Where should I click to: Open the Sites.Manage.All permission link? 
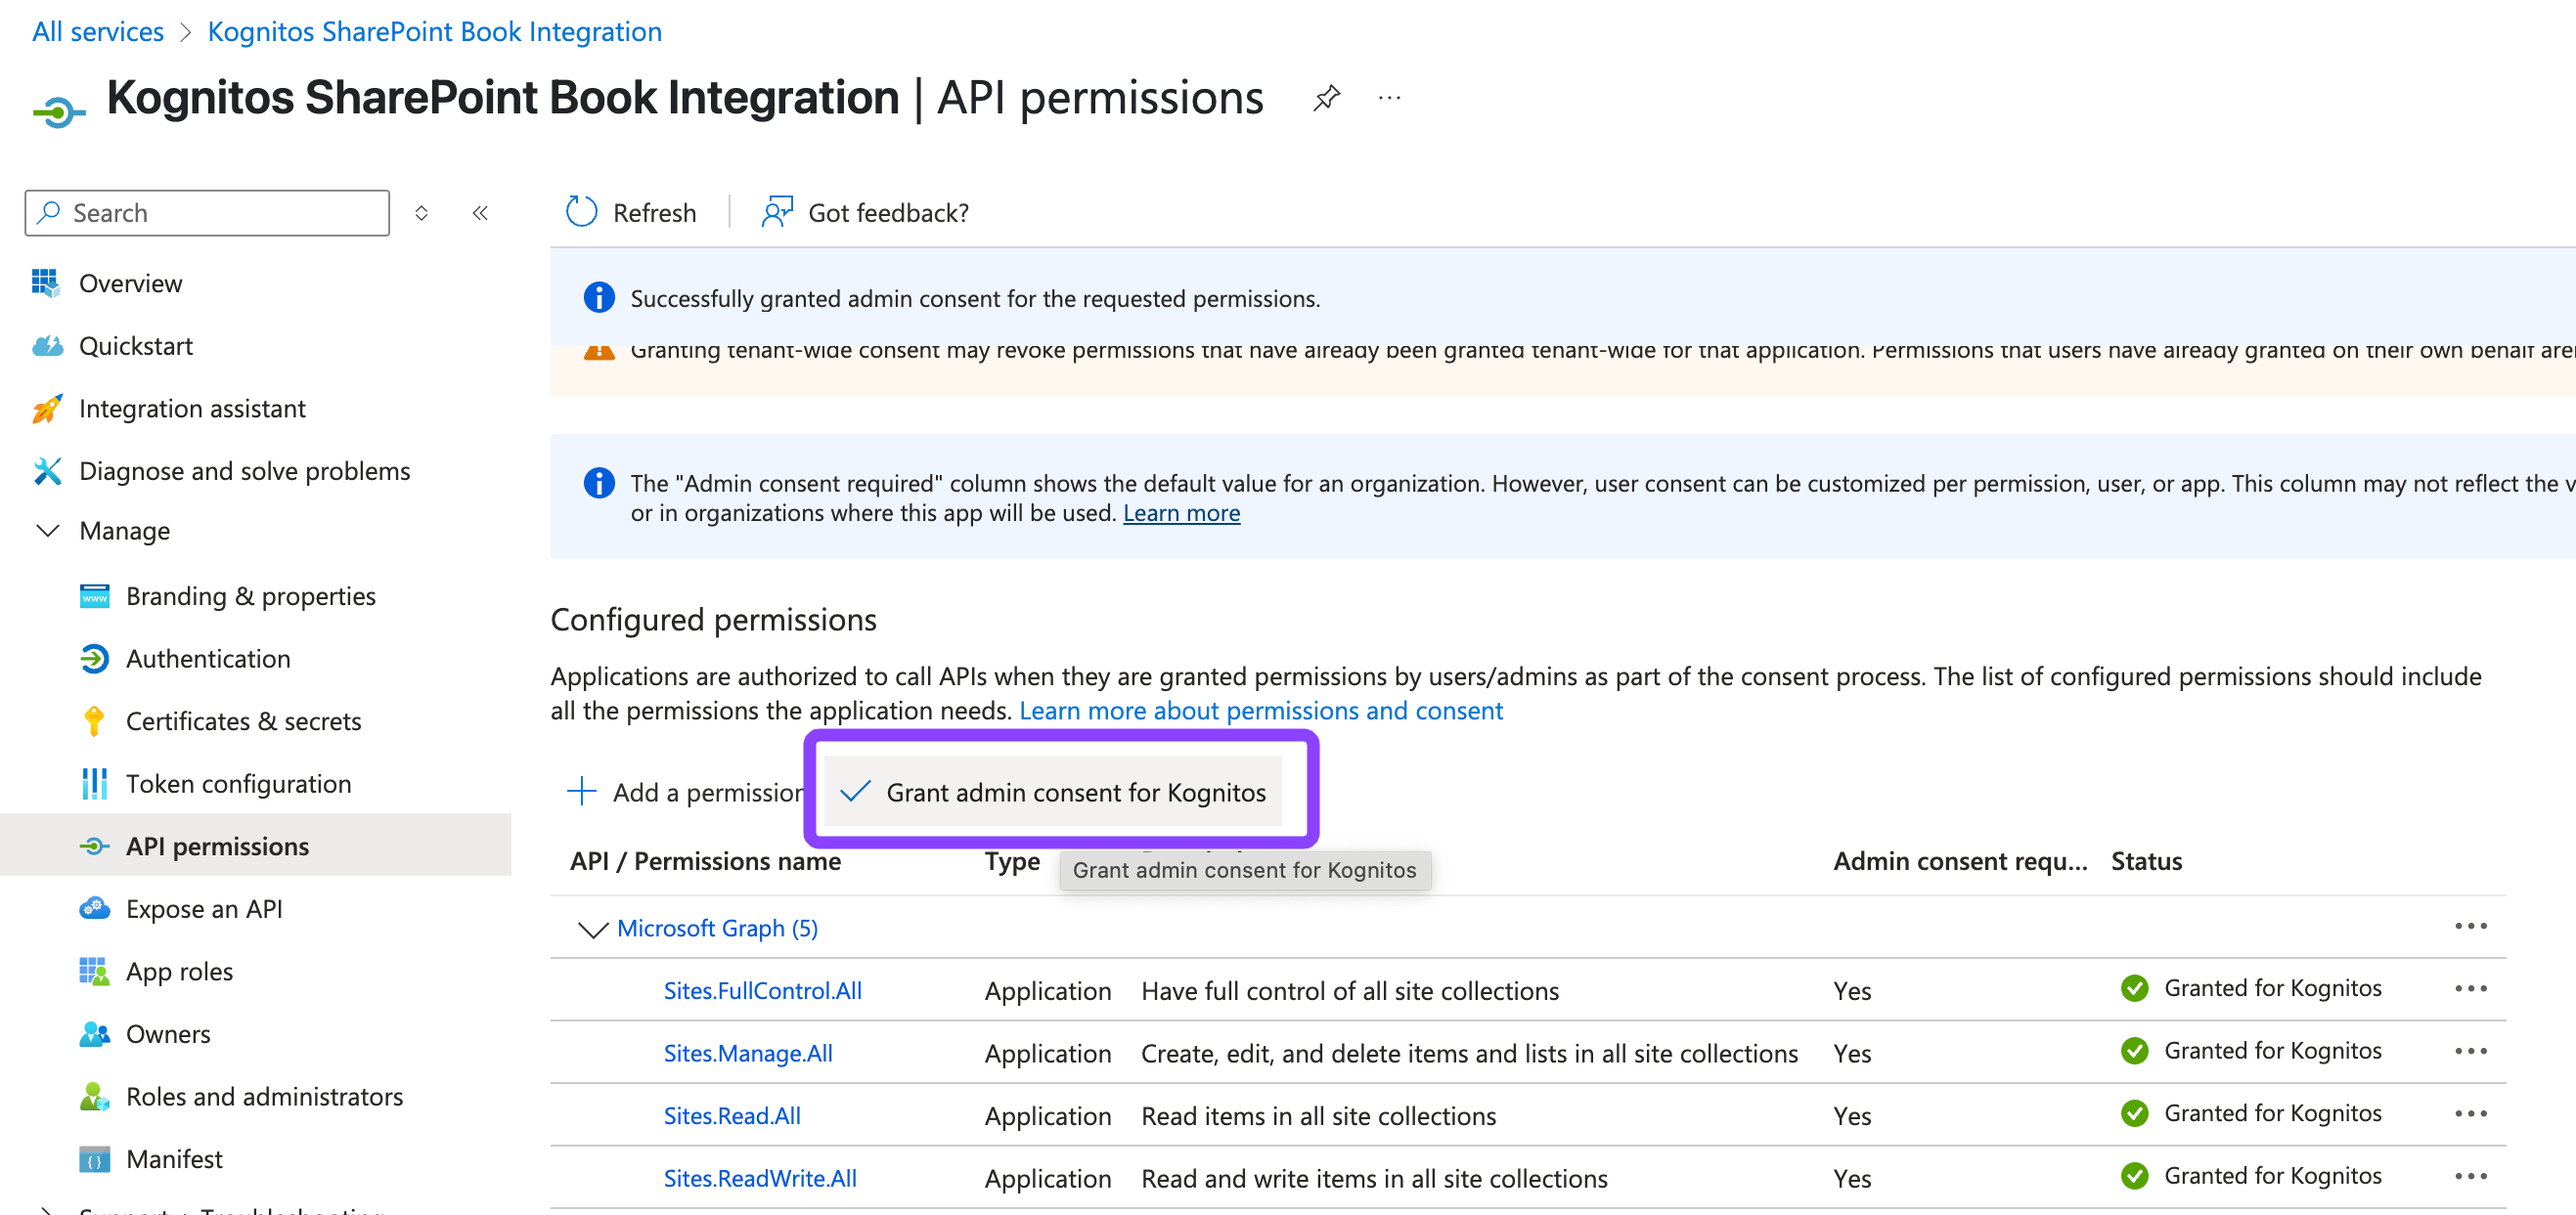(748, 1052)
